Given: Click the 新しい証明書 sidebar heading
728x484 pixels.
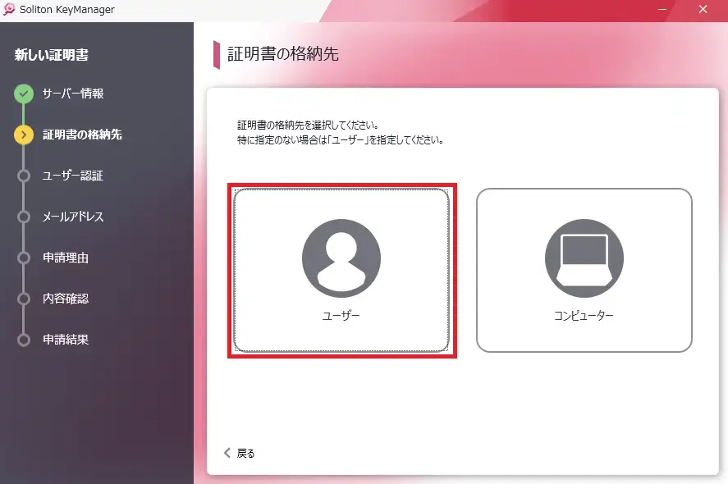Looking at the screenshot, I should tap(52, 55).
